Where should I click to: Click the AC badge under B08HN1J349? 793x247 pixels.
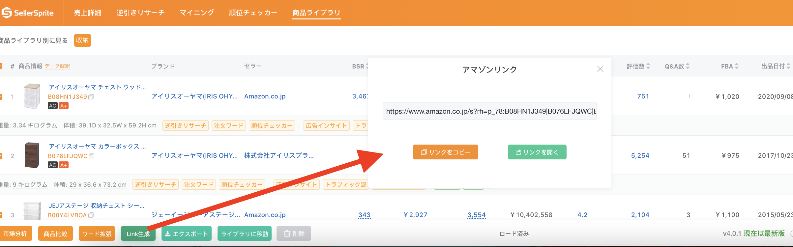(53, 106)
